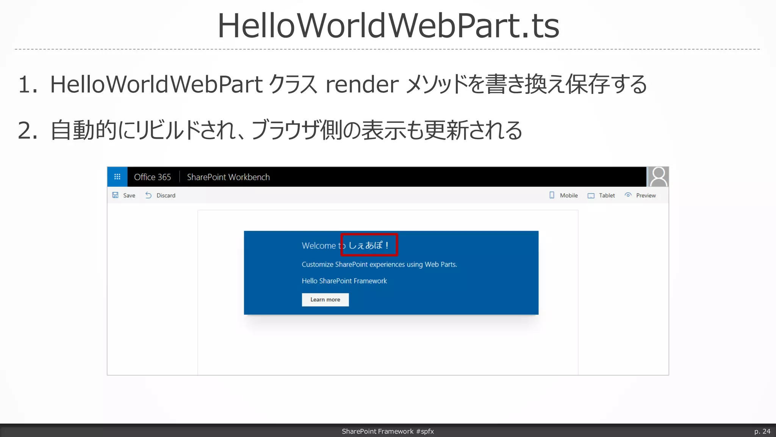Select the 'Hello SharePoint Framework' text

coord(344,281)
